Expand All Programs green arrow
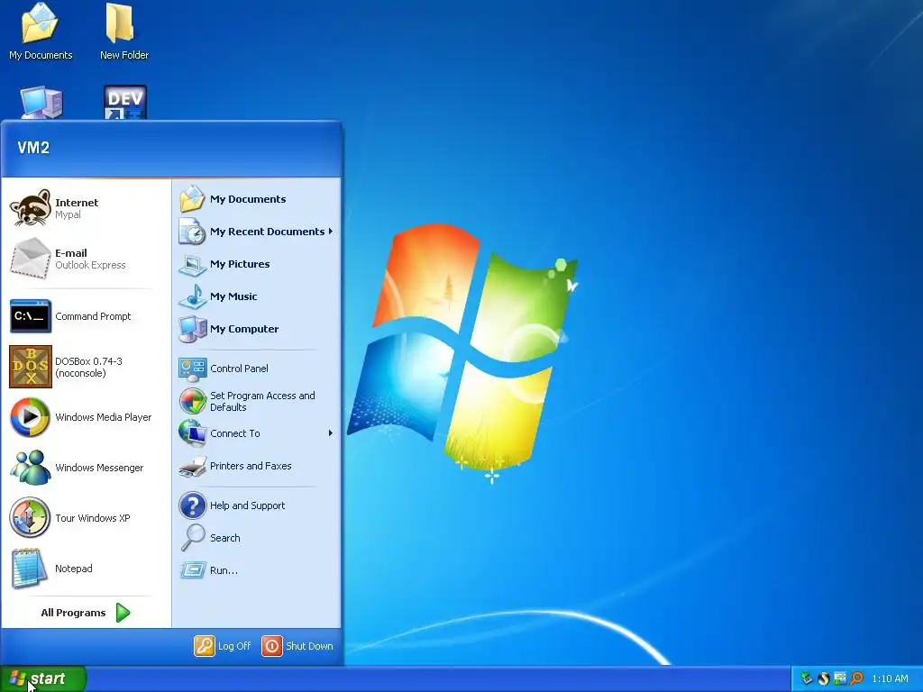Screen dimensions: 923x692 (x=123, y=613)
